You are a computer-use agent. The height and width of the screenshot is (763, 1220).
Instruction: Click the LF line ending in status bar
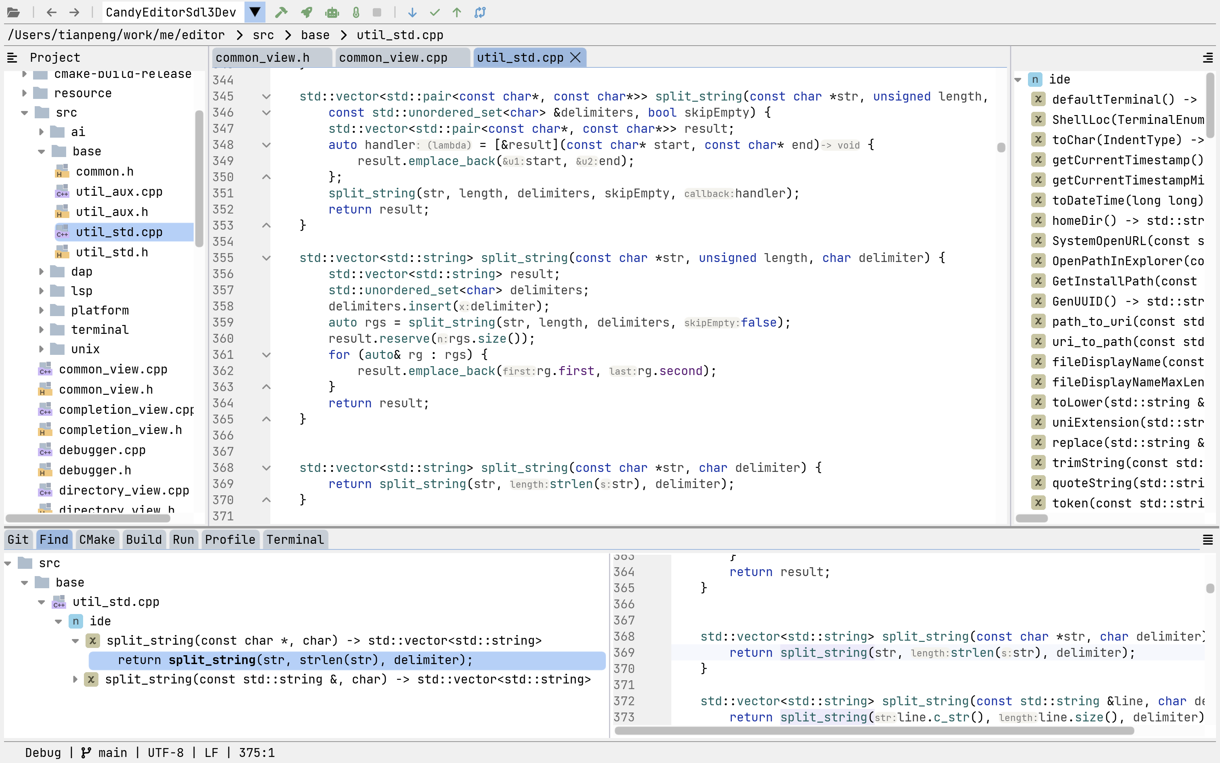(211, 753)
